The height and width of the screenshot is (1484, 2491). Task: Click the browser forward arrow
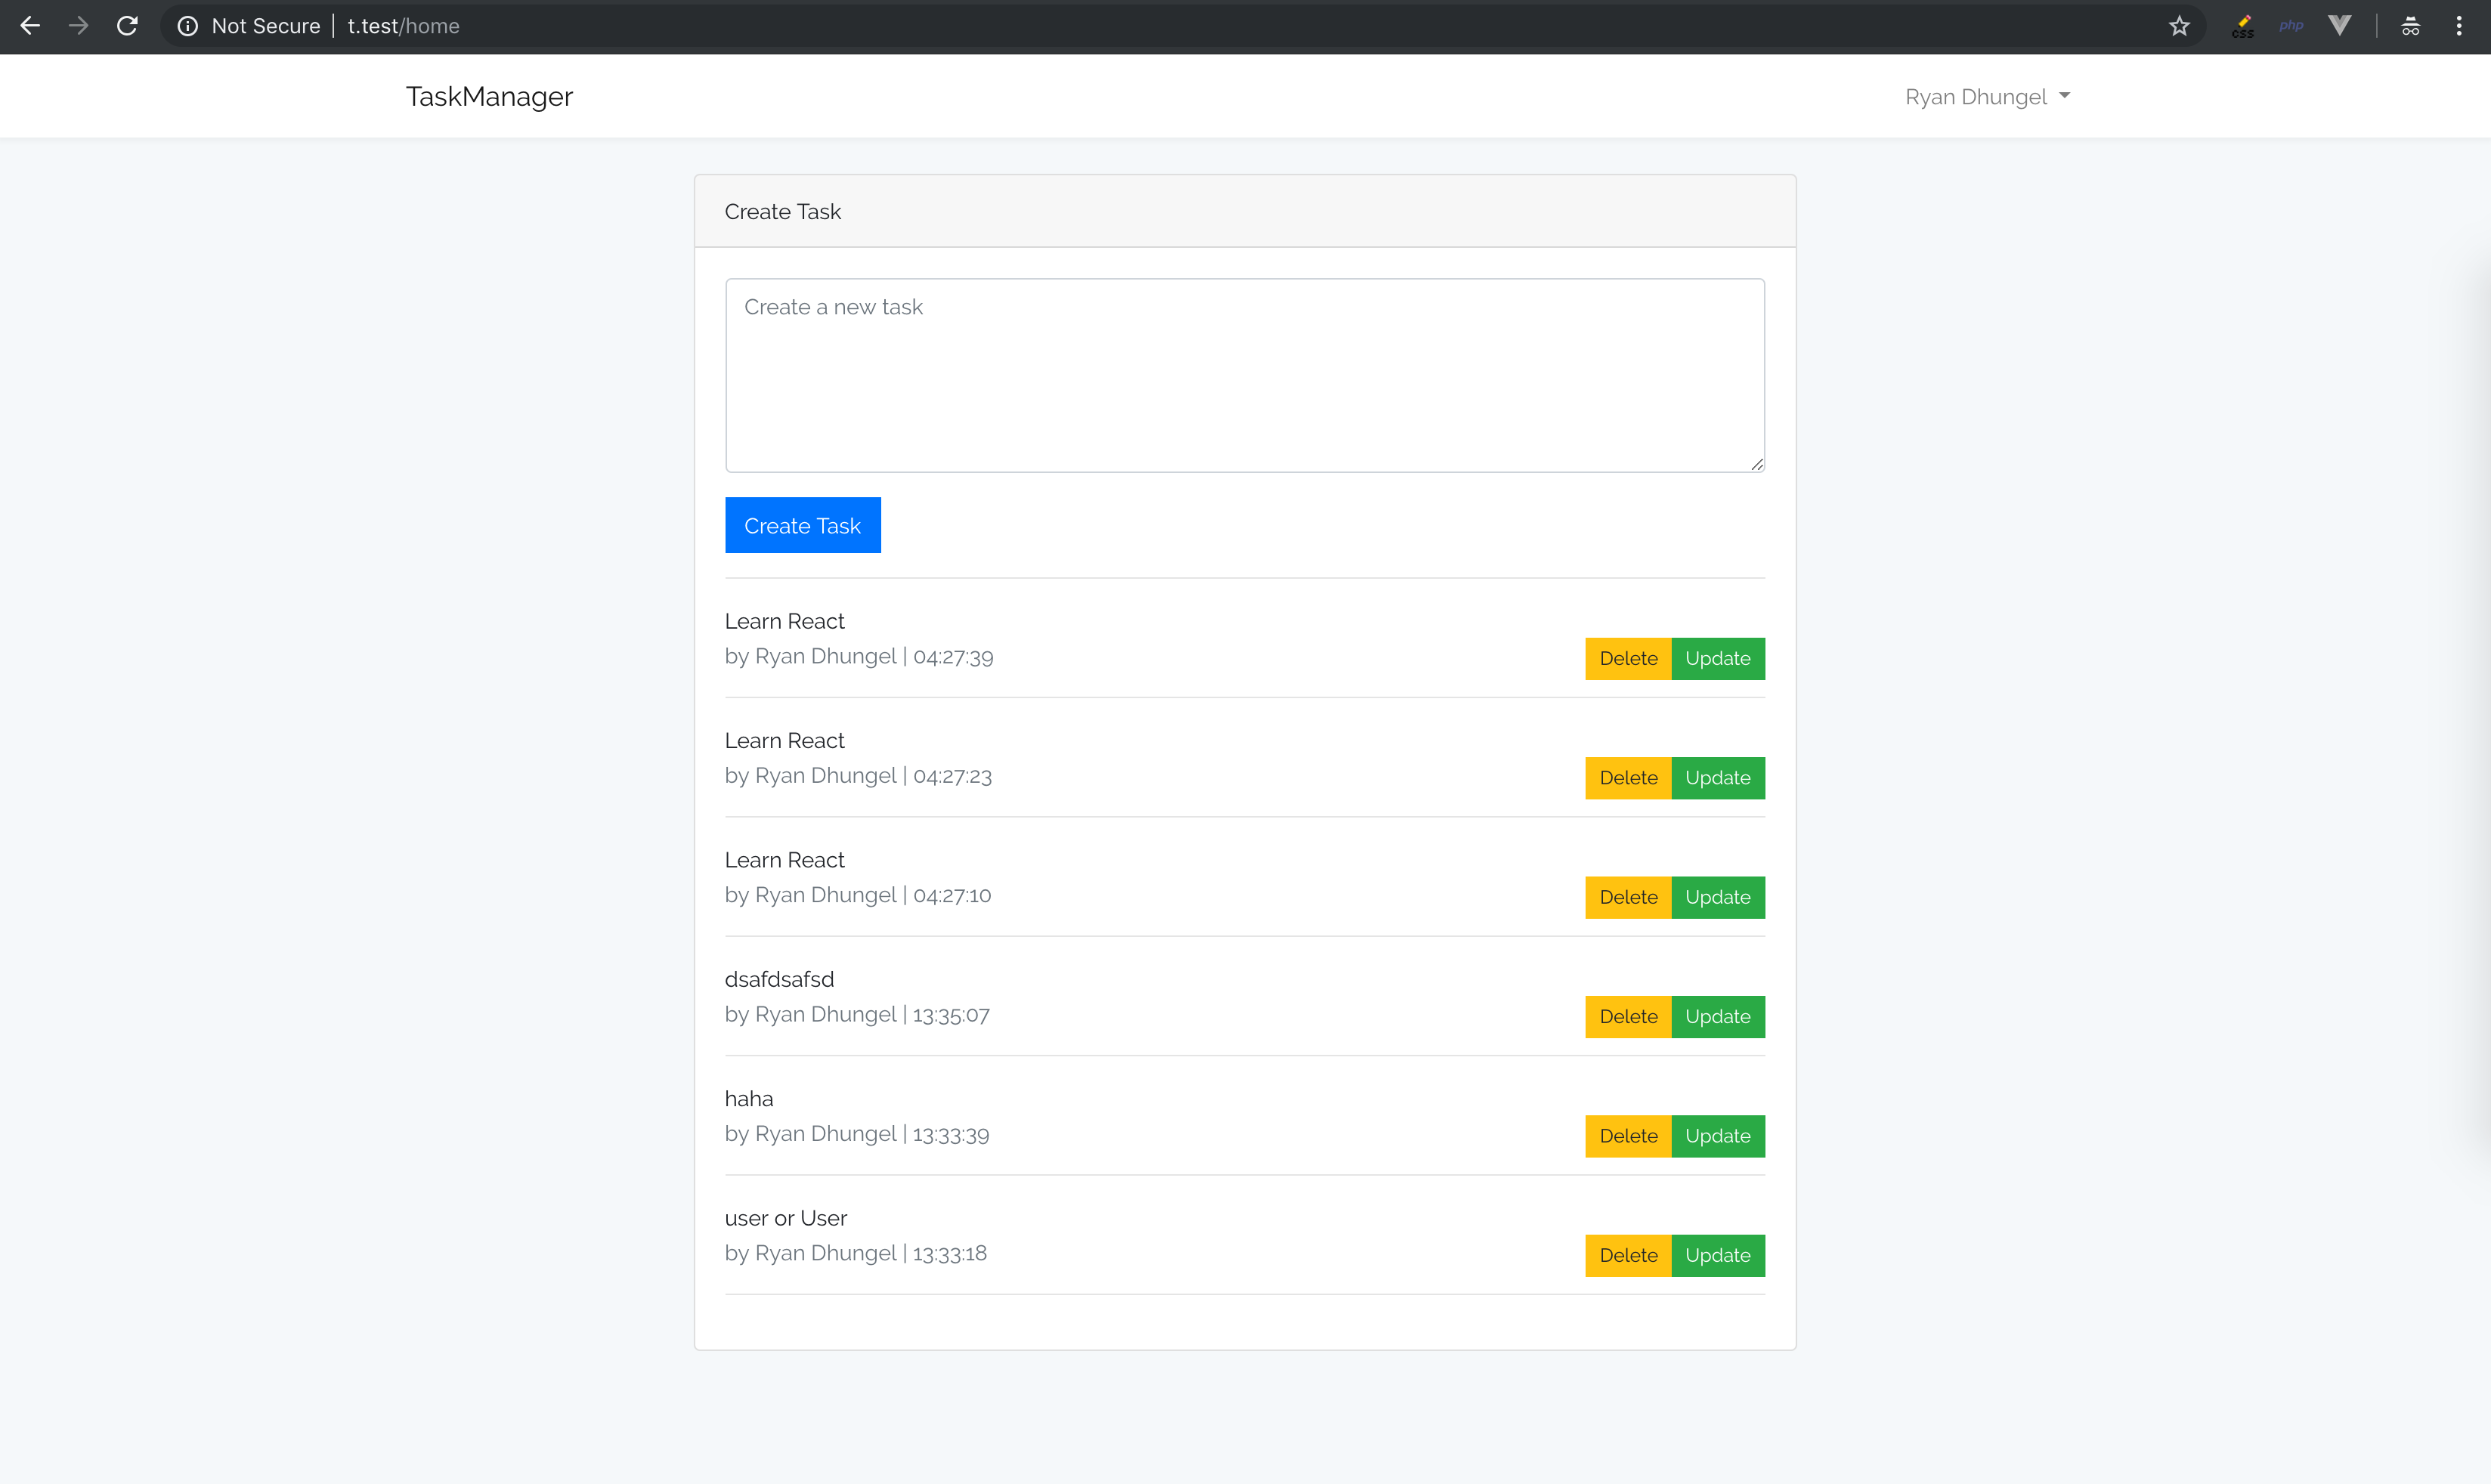[x=78, y=26]
